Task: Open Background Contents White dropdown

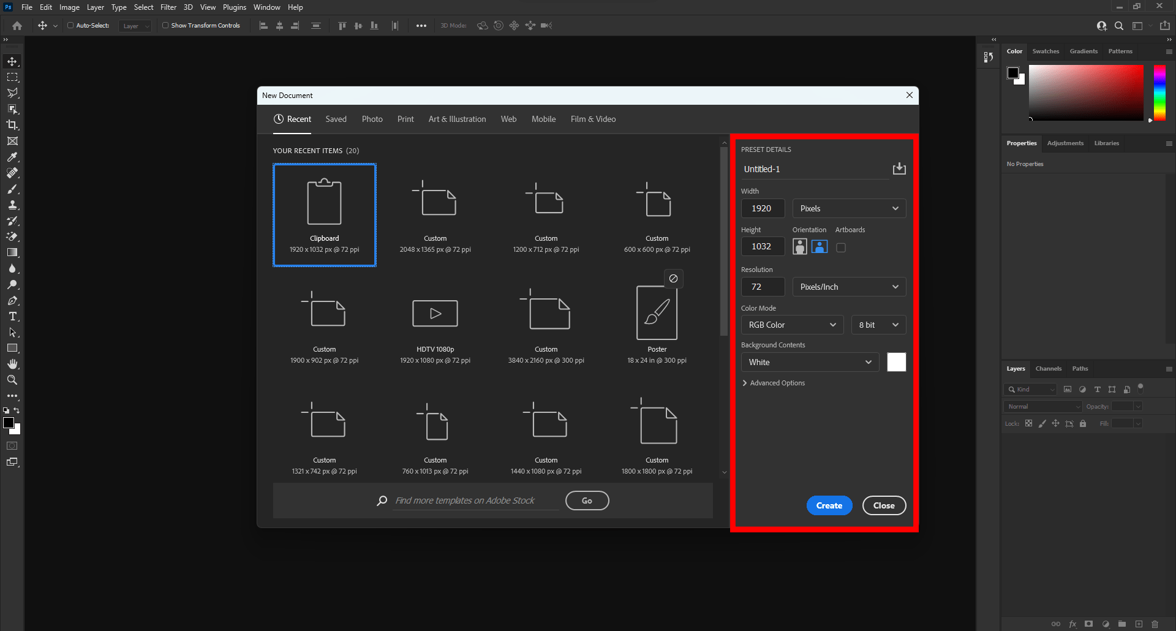Action: coord(810,362)
